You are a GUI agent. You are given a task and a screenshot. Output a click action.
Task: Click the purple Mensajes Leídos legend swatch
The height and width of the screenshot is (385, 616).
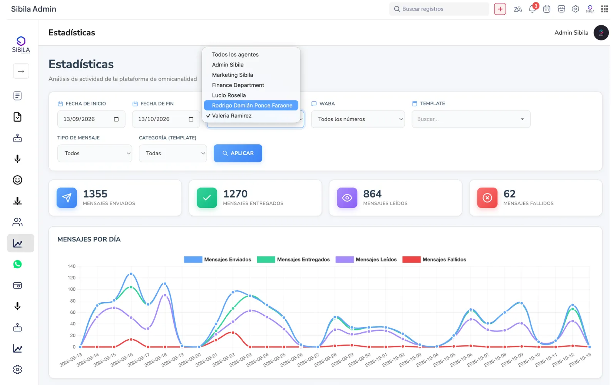pos(345,259)
